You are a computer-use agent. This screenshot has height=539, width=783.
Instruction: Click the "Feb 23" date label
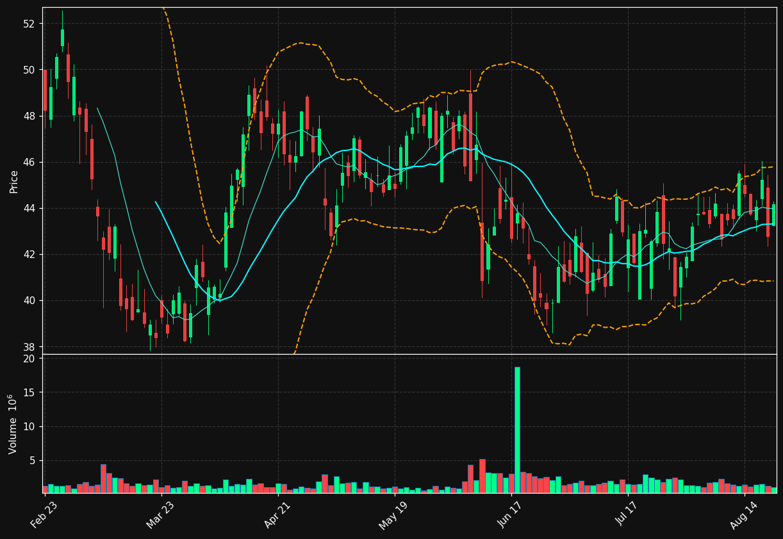tap(44, 514)
